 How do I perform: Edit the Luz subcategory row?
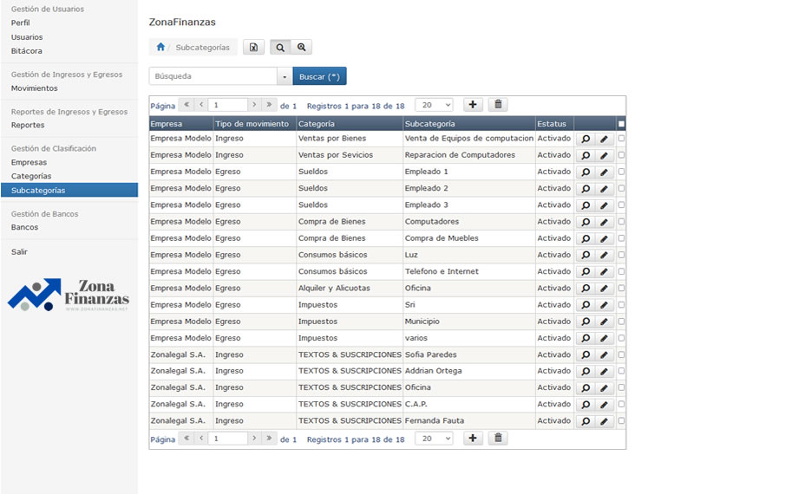click(605, 256)
